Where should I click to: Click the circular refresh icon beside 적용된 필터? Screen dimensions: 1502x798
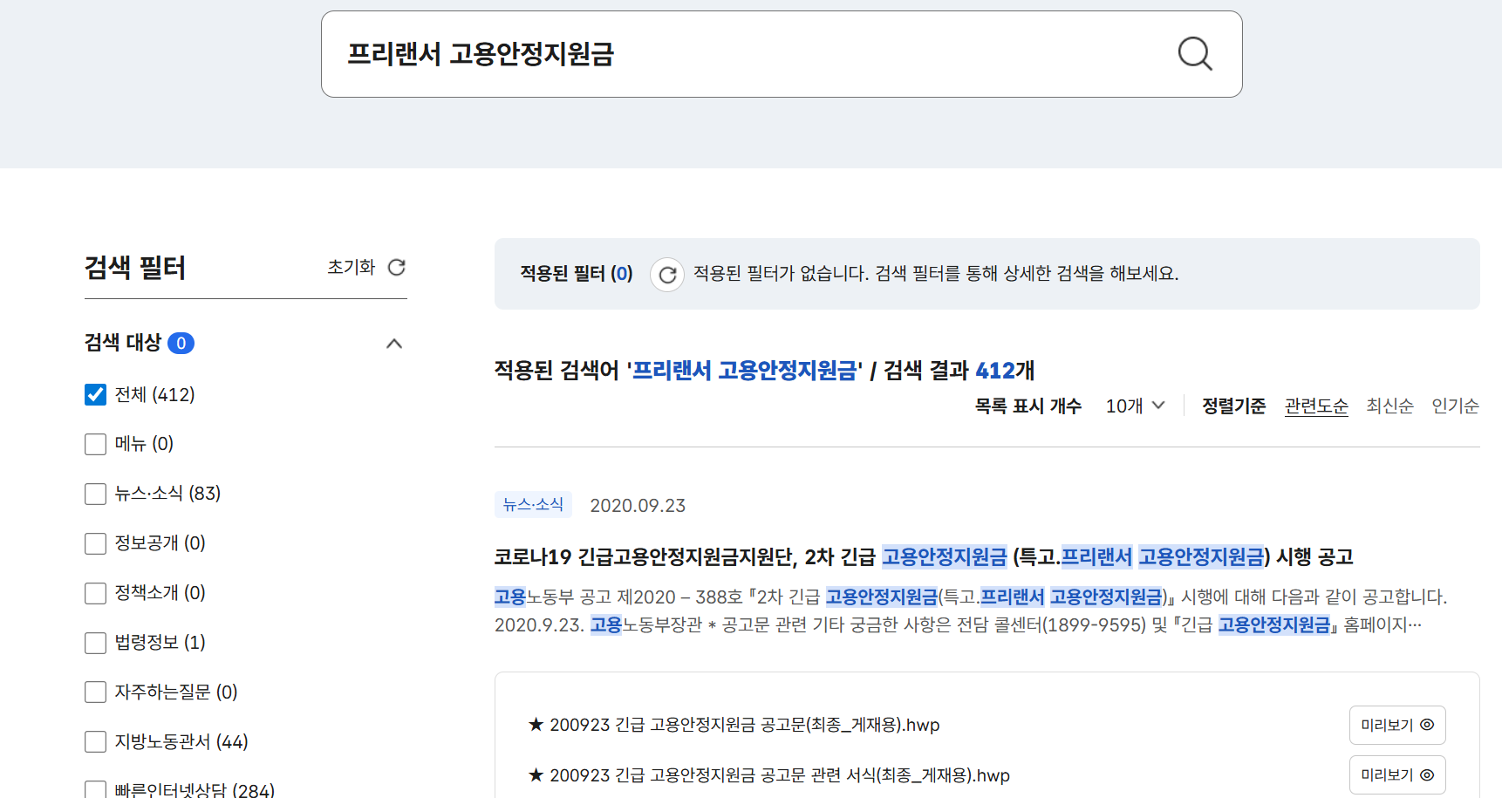point(667,275)
